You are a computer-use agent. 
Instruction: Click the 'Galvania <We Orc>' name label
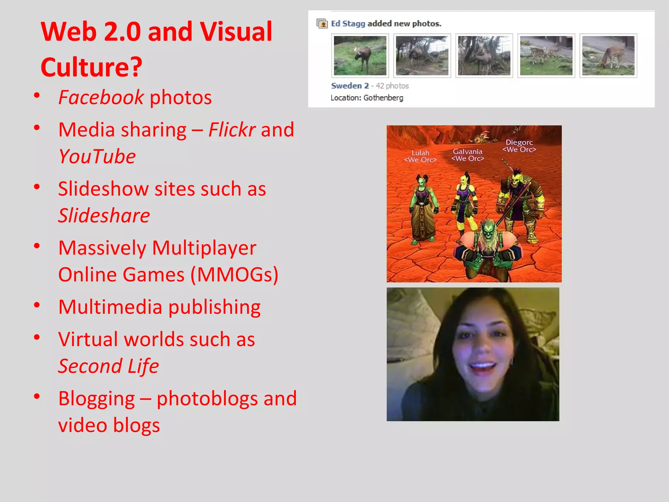click(467, 155)
